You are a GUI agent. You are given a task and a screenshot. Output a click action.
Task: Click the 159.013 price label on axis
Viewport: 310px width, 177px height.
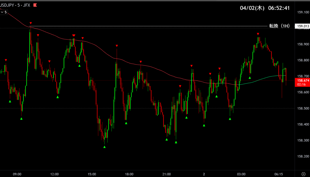(x=303, y=26)
